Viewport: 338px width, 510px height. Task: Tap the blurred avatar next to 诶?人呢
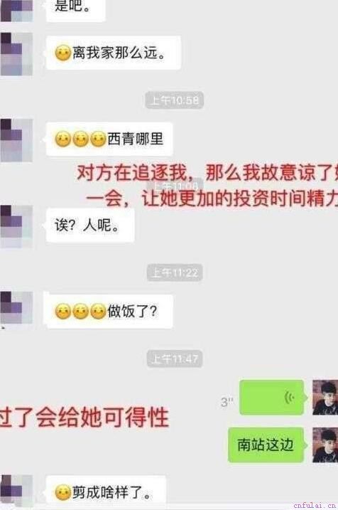tap(16, 227)
